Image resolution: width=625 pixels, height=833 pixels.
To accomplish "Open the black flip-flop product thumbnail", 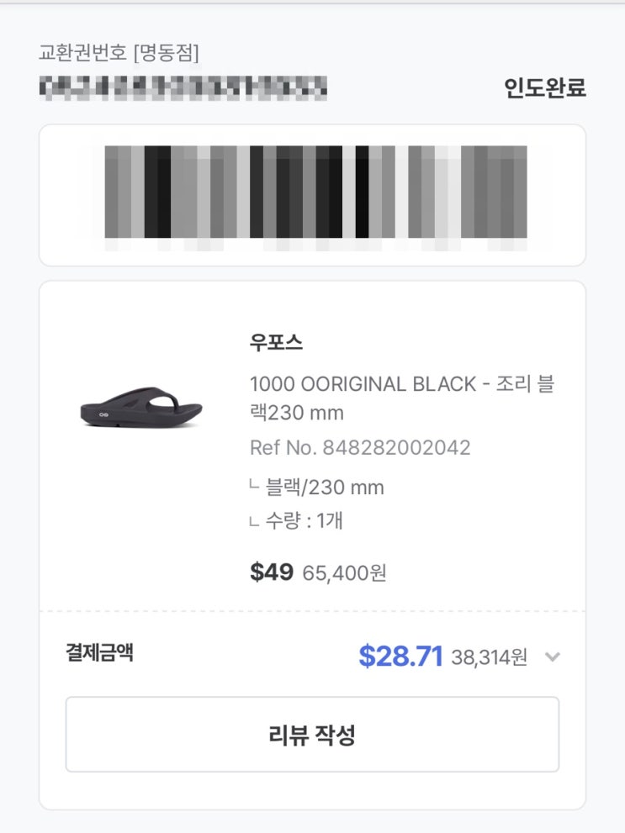I will 141,407.
